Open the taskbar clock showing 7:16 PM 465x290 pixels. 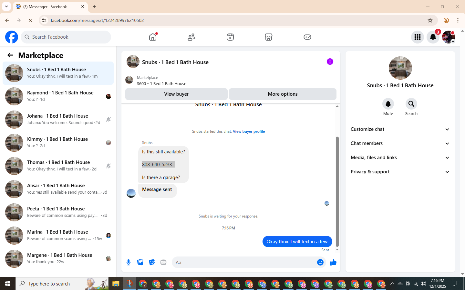[x=438, y=284]
